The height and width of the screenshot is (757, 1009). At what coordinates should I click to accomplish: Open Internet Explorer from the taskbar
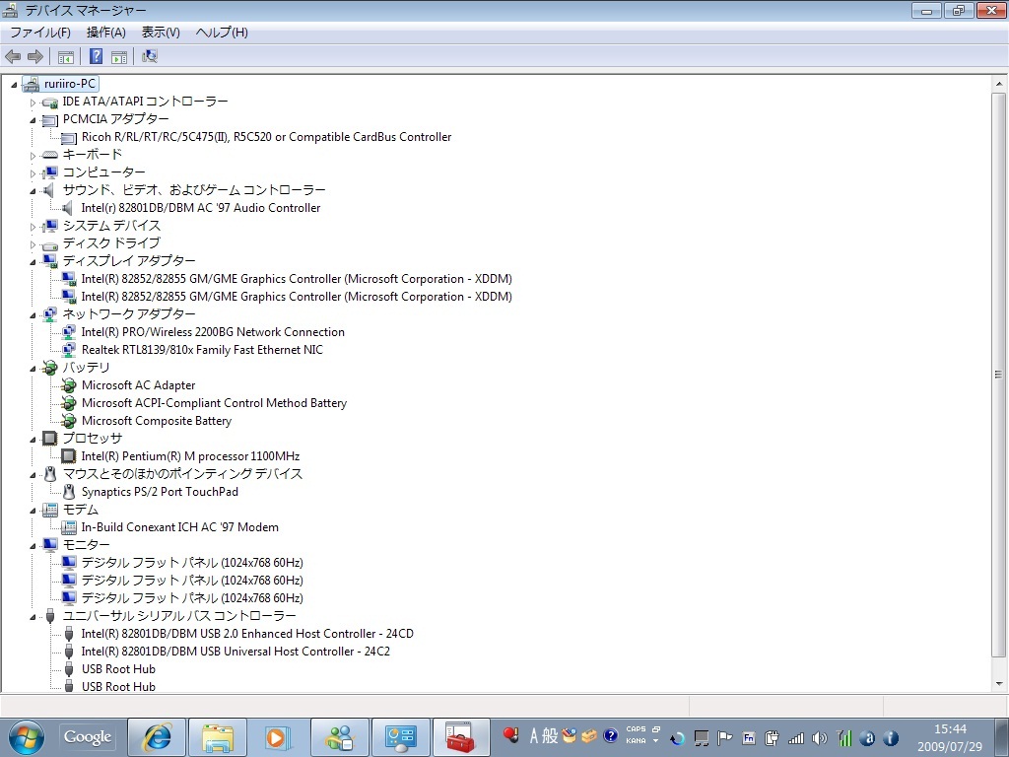[x=158, y=736]
